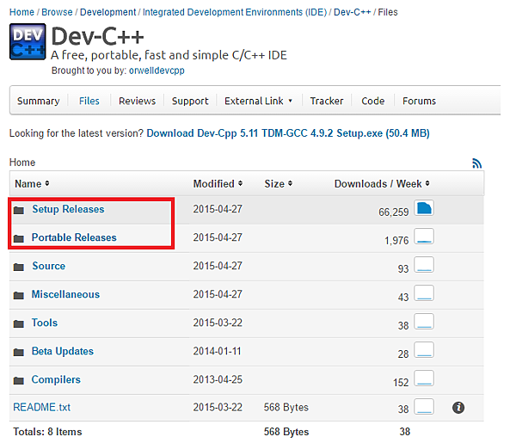516x443 pixels.
Task: Sort by Downloads / Week column
Action: click(x=381, y=183)
